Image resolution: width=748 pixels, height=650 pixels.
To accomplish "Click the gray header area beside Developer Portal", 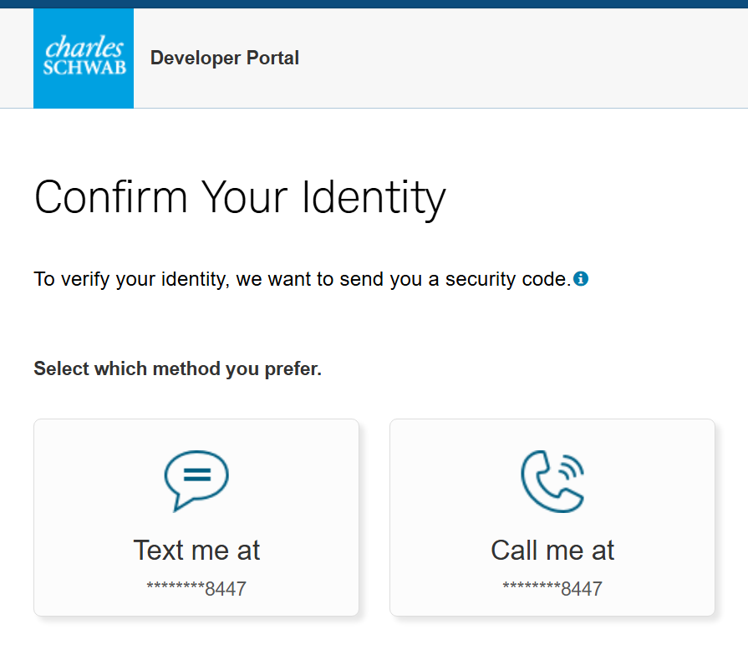I will pyautogui.click(x=523, y=58).
